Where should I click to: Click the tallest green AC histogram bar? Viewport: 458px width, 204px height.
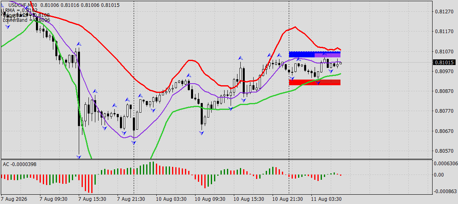pos(153,168)
